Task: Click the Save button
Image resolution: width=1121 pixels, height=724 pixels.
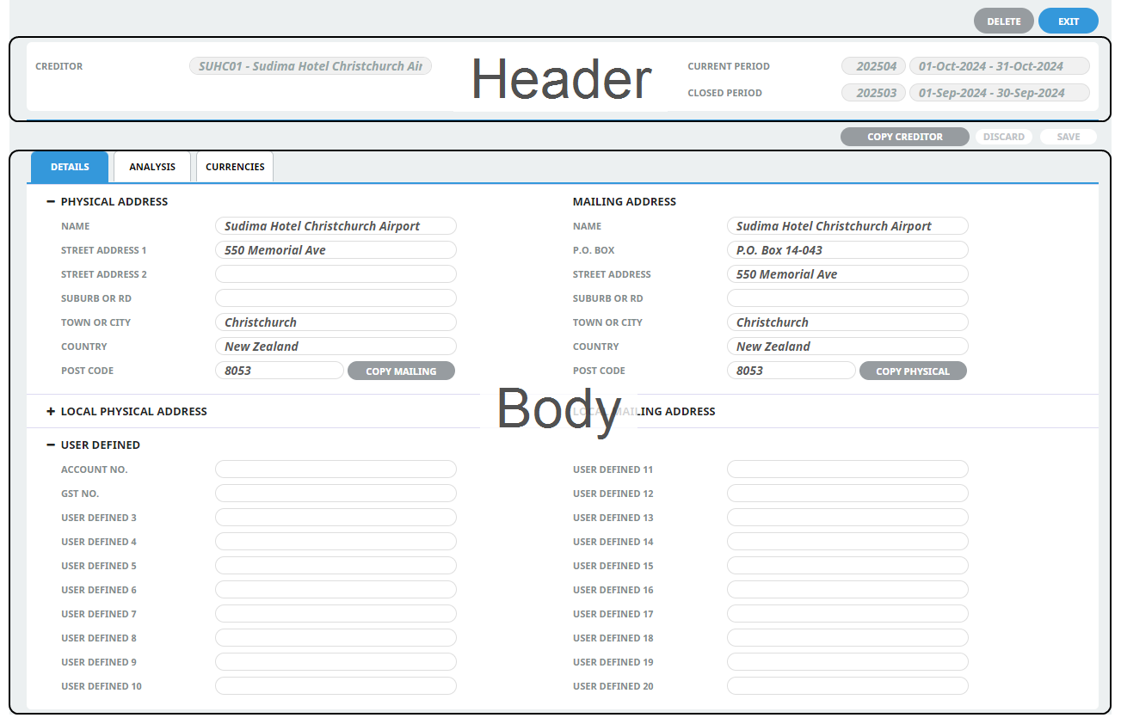Action: [x=1068, y=137]
